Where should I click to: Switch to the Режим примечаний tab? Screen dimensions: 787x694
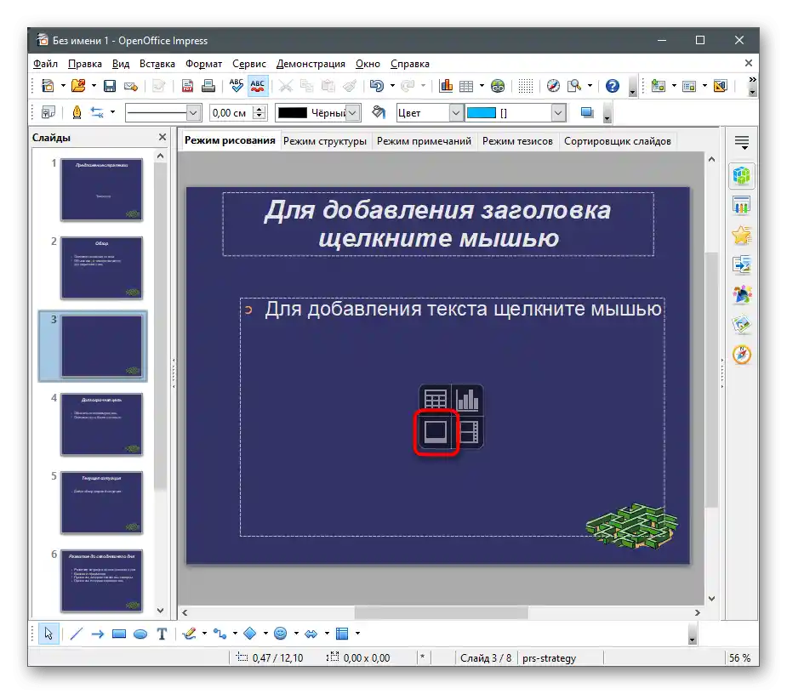[424, 141]
